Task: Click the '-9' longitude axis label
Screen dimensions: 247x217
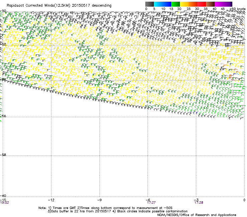Action: pos(99,200)
